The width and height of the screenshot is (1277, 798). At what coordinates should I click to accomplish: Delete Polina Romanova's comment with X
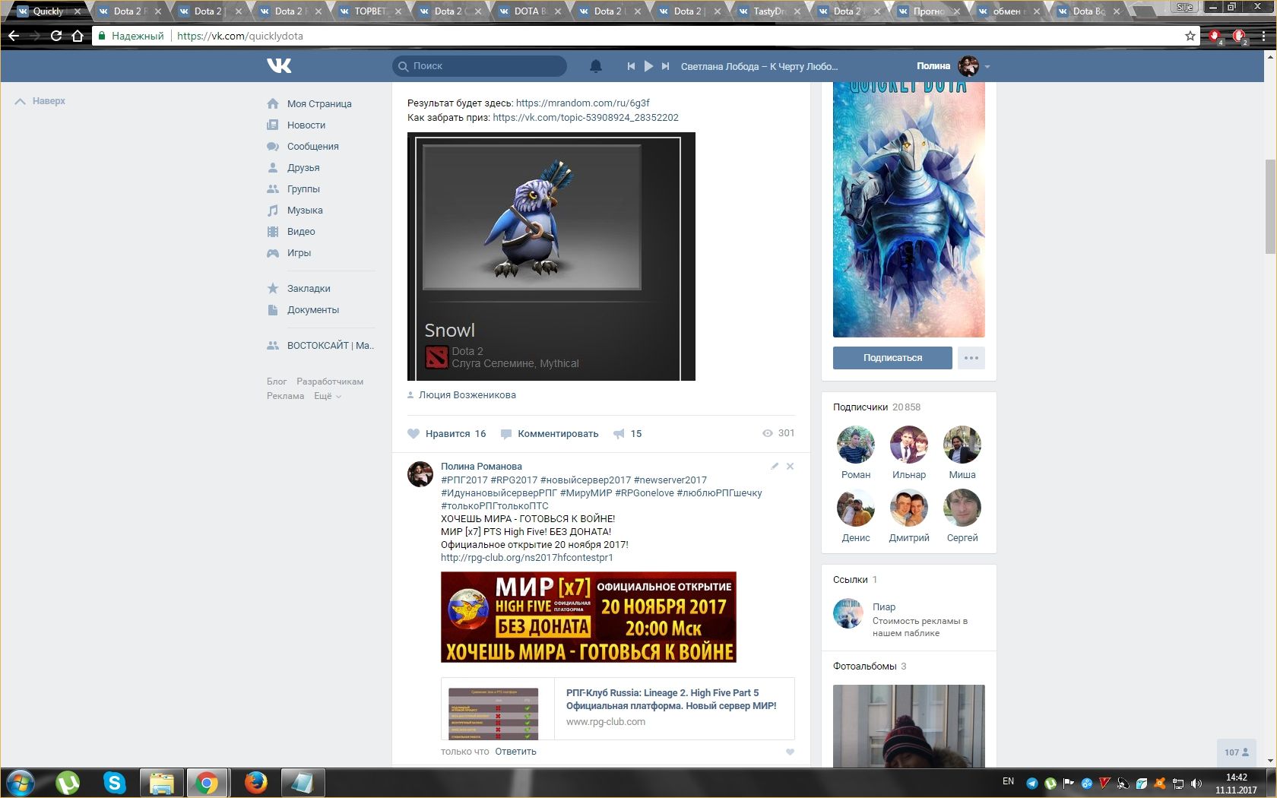[790, 466]
